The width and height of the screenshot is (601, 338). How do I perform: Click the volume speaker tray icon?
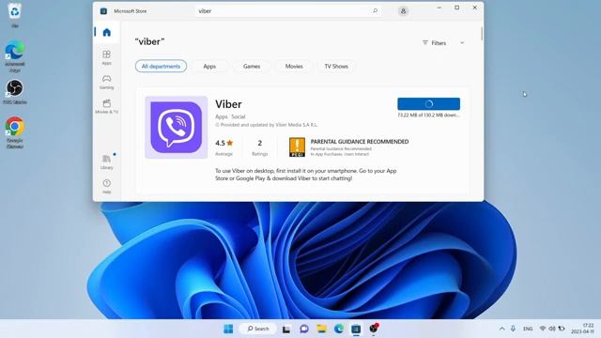552,329
